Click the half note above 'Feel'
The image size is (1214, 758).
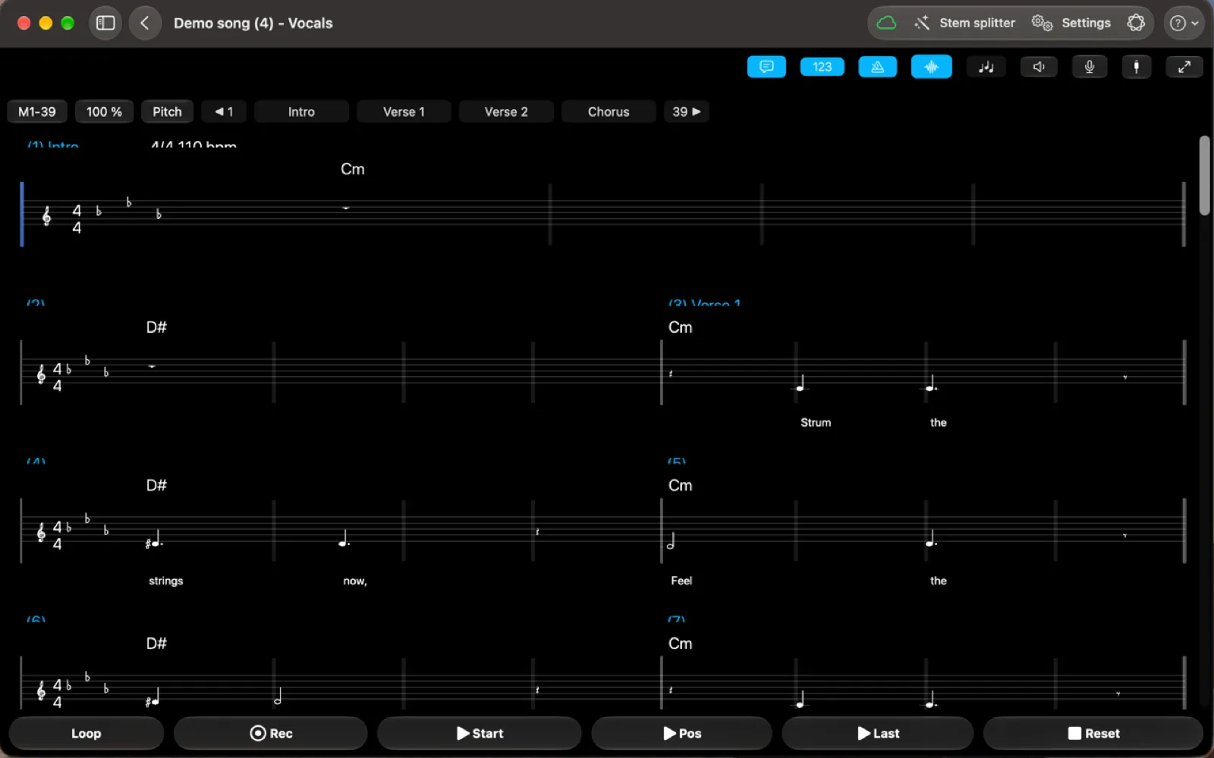point(671,540)
